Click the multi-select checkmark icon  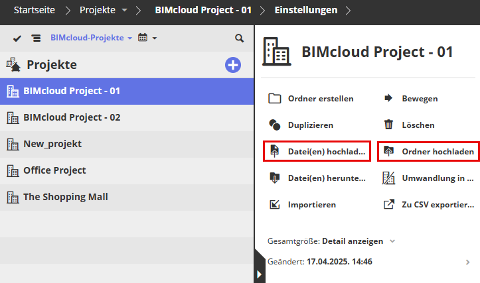point(17,38)
